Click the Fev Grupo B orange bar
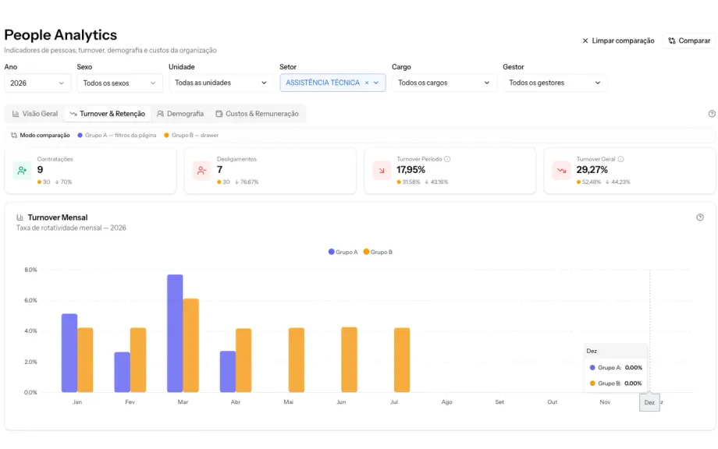The width and height of the screenshot is (718, 449). click(138, 360)
